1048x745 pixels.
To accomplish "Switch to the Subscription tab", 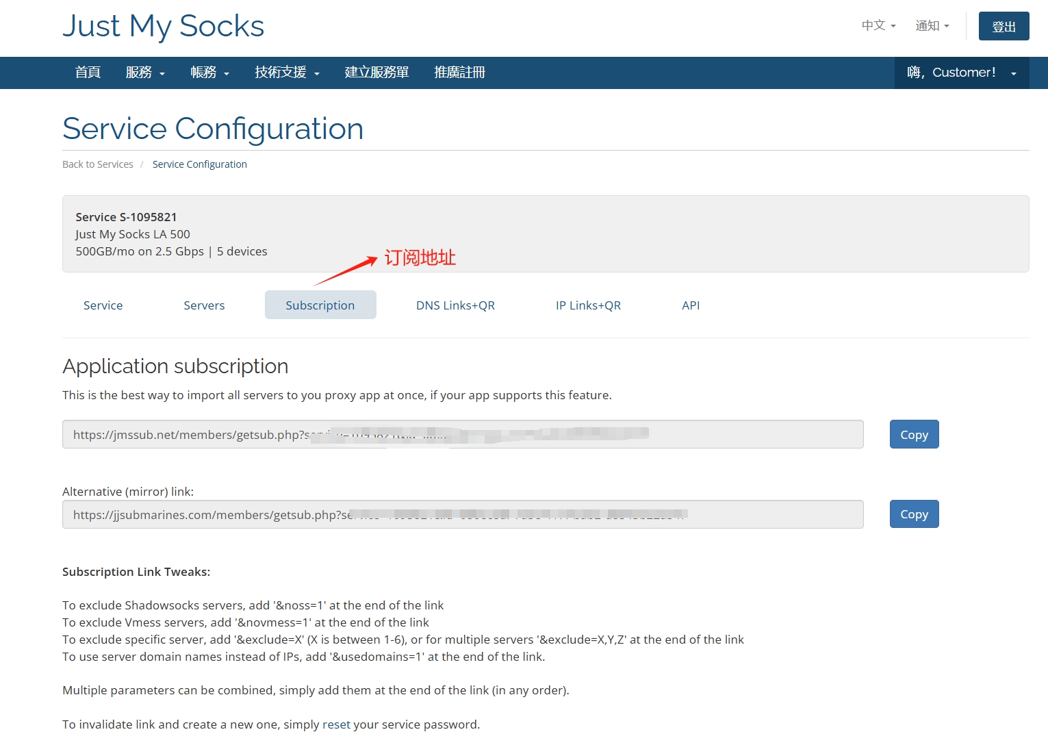I will click(320, 305).
